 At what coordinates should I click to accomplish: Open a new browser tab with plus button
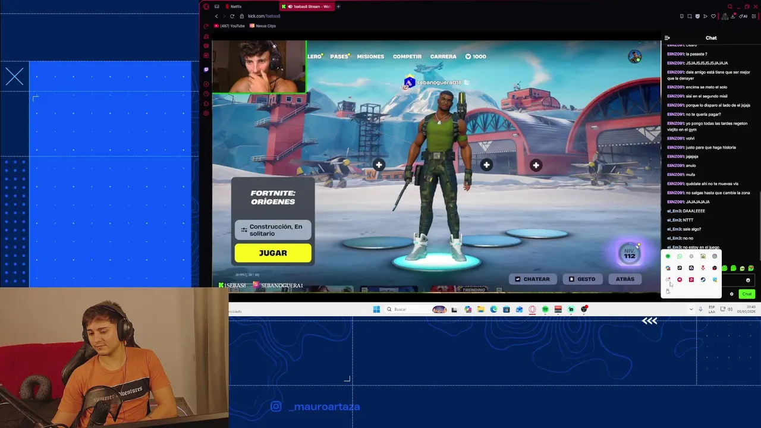coord(338,7)
